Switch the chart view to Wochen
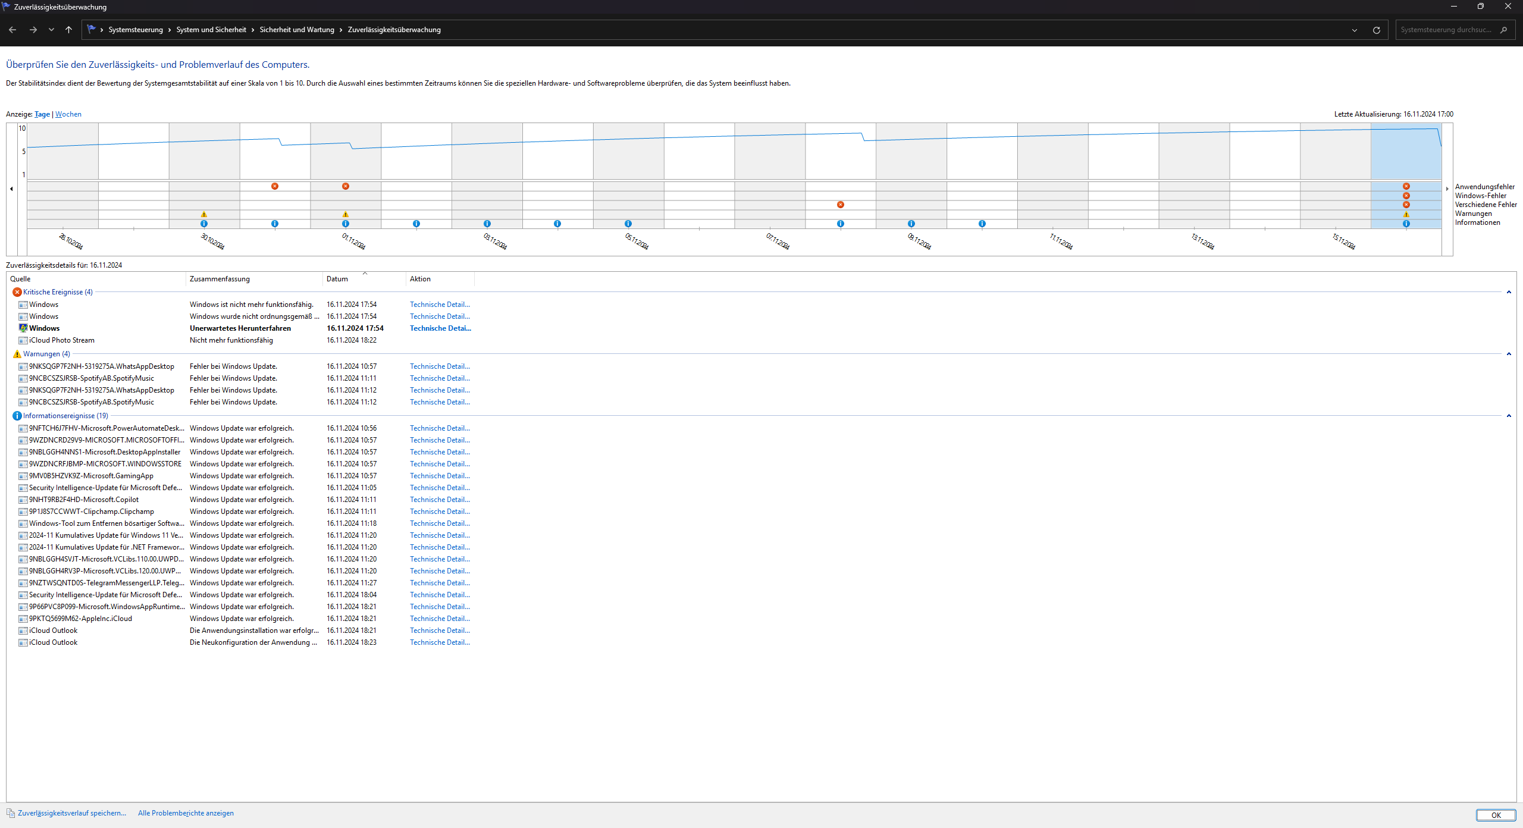The image size is (1523, 828). click(x=68, y=114)
